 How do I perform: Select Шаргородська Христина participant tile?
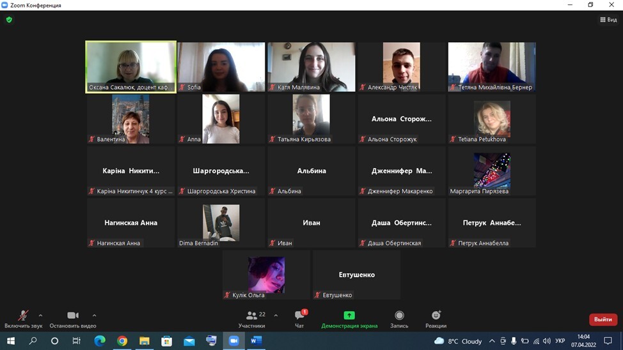221,171
